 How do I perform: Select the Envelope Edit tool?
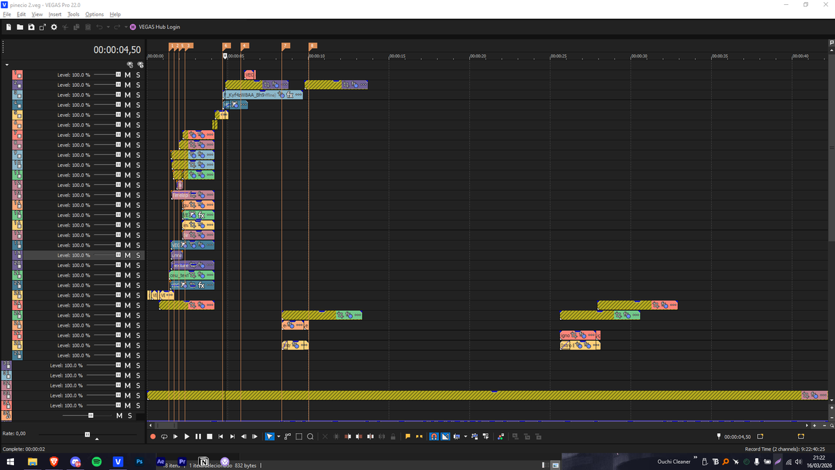[287, 437]
